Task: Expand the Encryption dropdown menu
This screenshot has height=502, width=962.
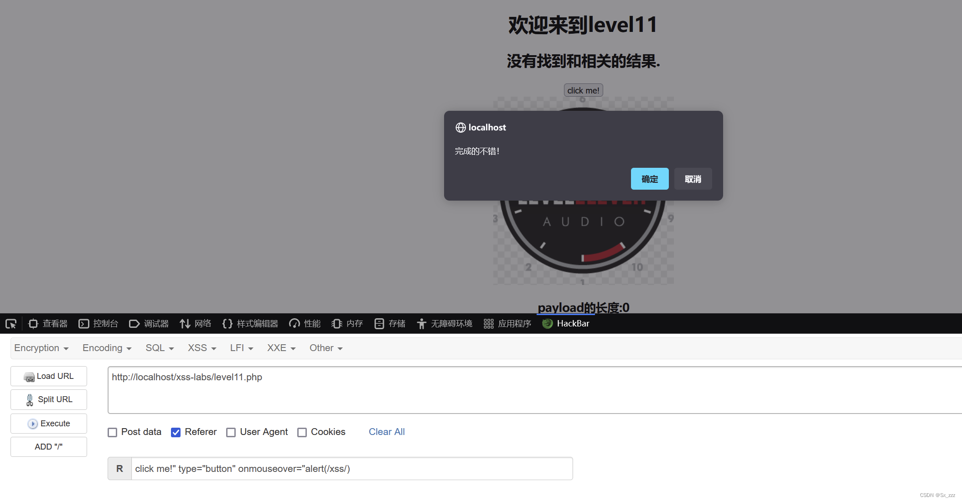Action: (x=41, y=347)
